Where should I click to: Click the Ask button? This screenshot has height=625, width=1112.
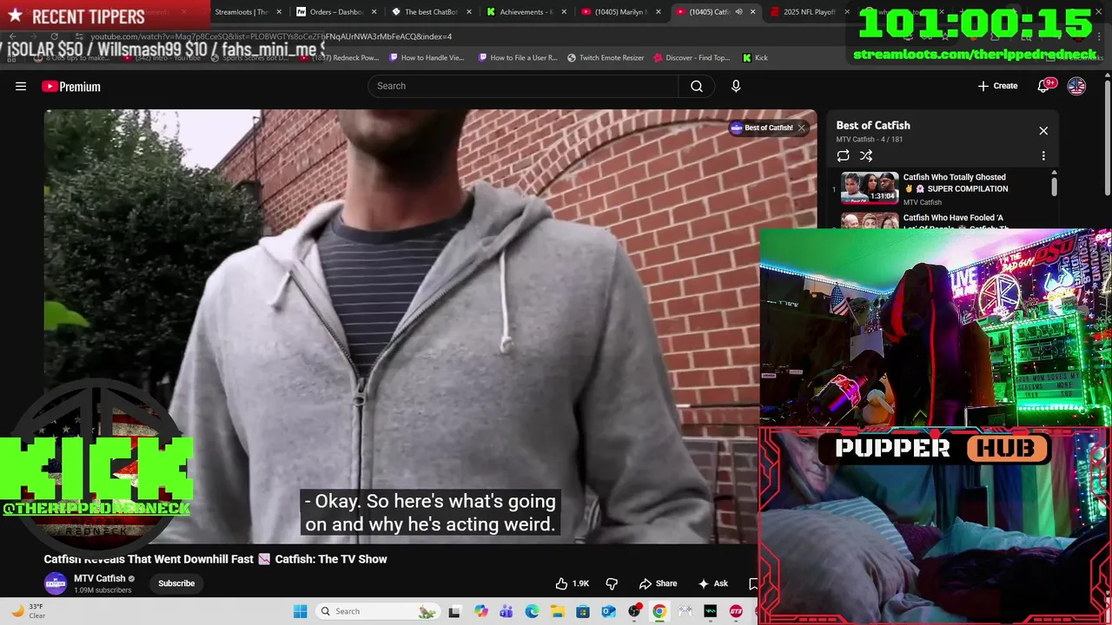713,583
